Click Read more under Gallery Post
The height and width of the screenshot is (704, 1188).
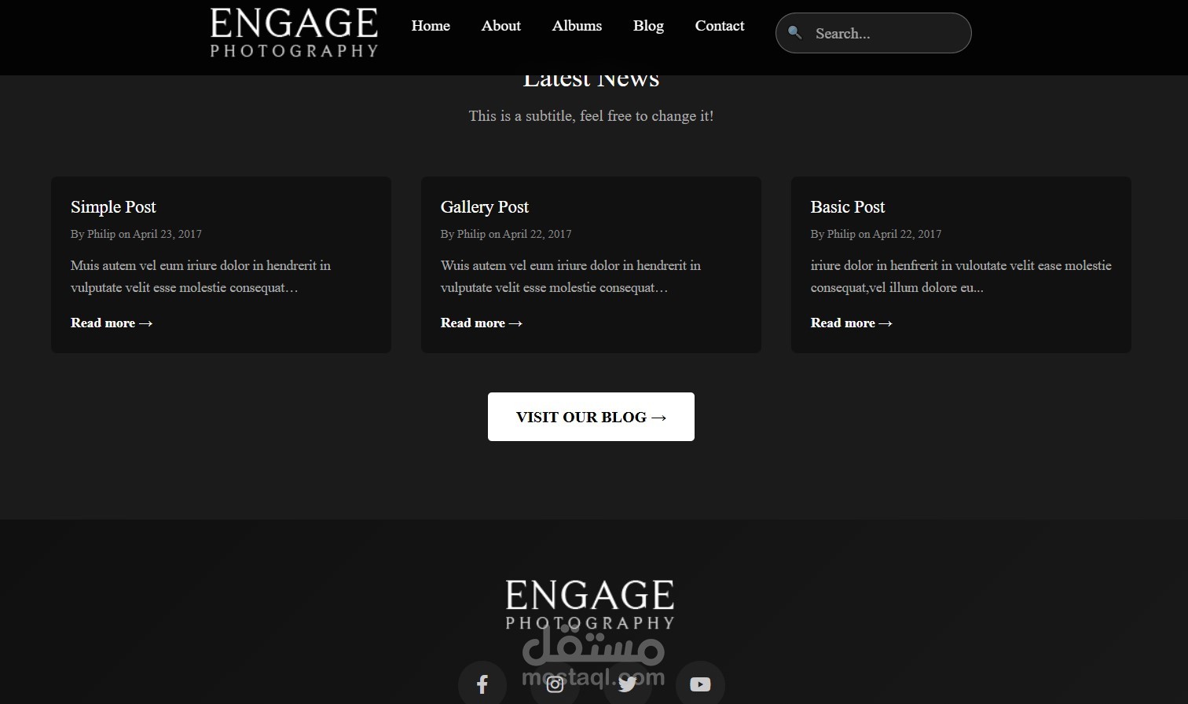point(482,323)
